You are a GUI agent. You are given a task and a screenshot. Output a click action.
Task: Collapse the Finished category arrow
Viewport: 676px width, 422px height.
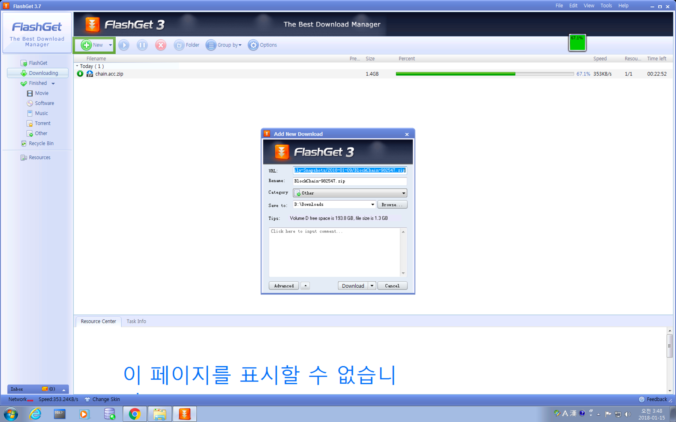[x=53, y=84]
